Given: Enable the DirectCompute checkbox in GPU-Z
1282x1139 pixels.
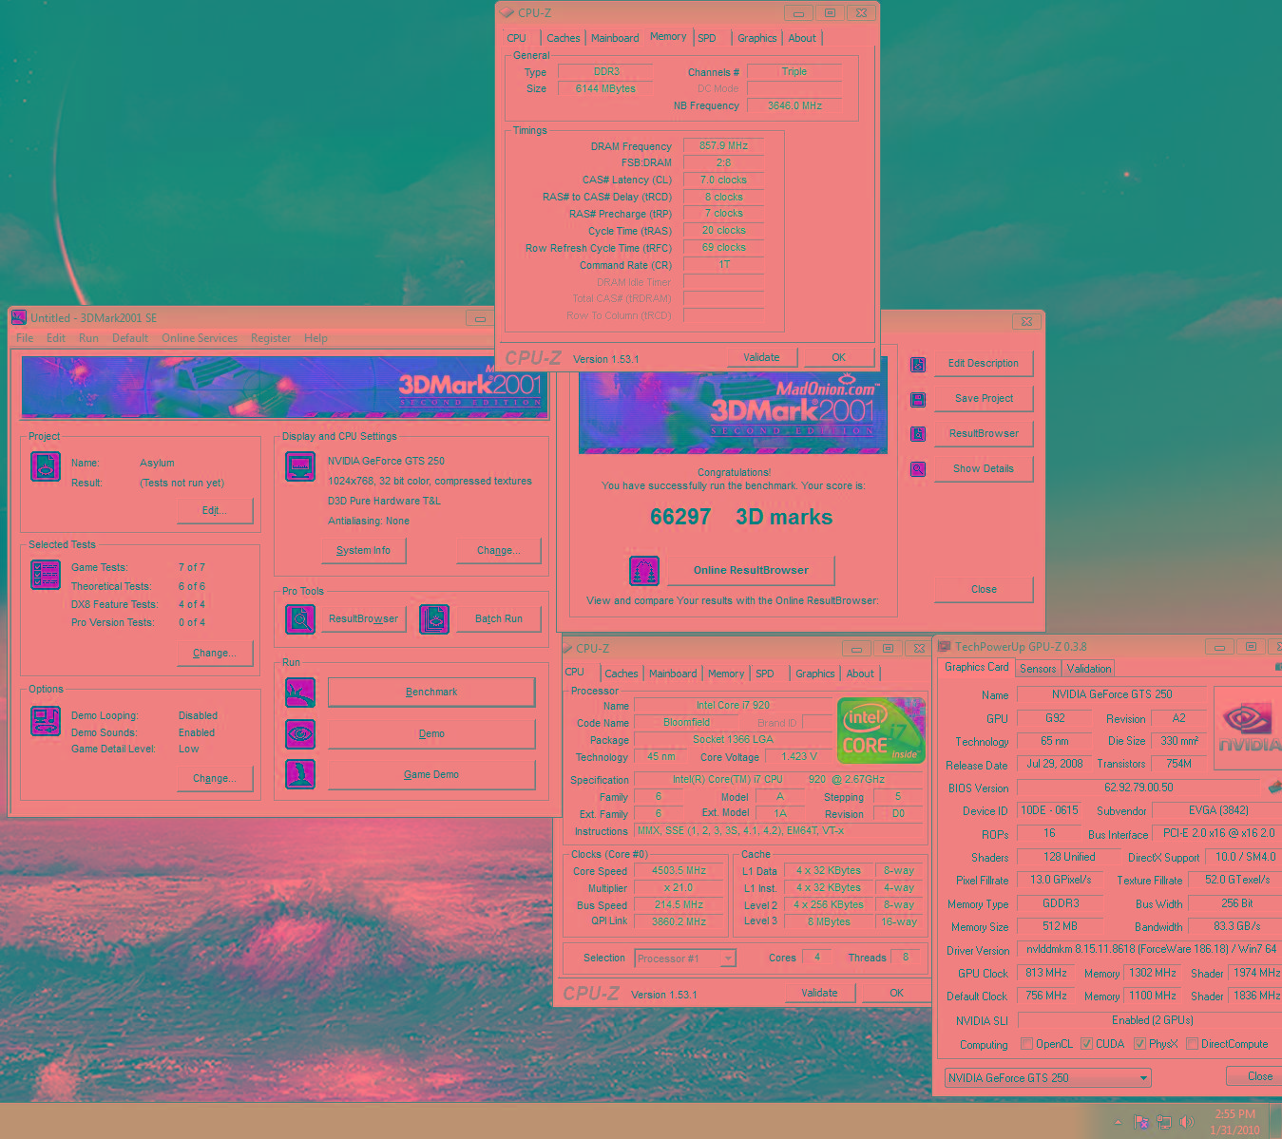Looking at the screenshot, I should click(x=1192, y=1044).
